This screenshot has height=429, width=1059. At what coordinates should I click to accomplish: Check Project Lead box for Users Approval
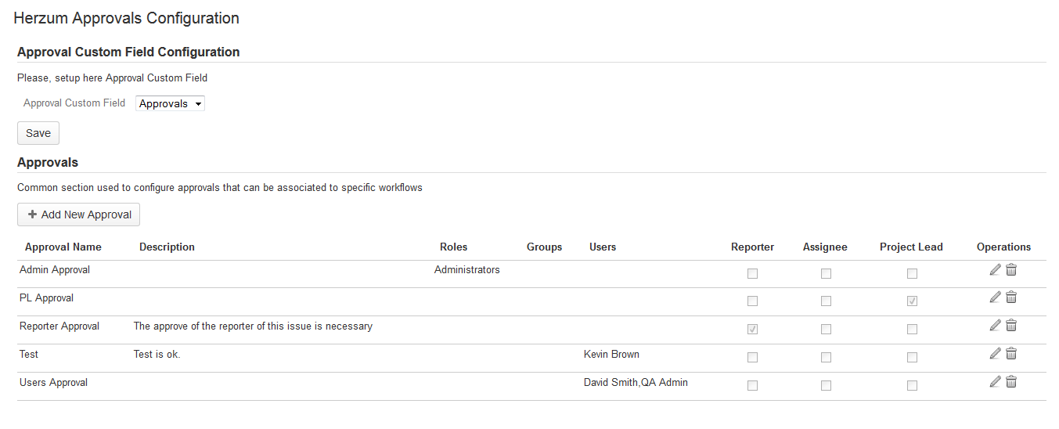pyautogui.click(x=912, y=386)
